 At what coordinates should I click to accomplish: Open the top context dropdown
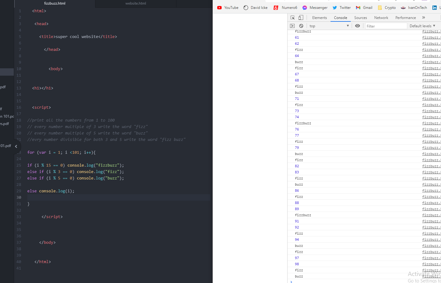329,26
